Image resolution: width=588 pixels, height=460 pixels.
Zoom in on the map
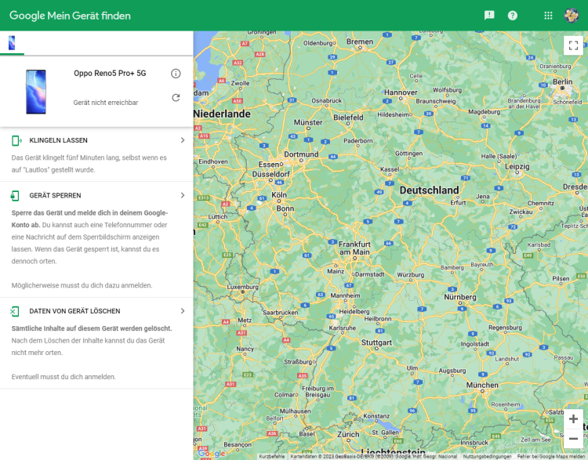tap(573, 418)
